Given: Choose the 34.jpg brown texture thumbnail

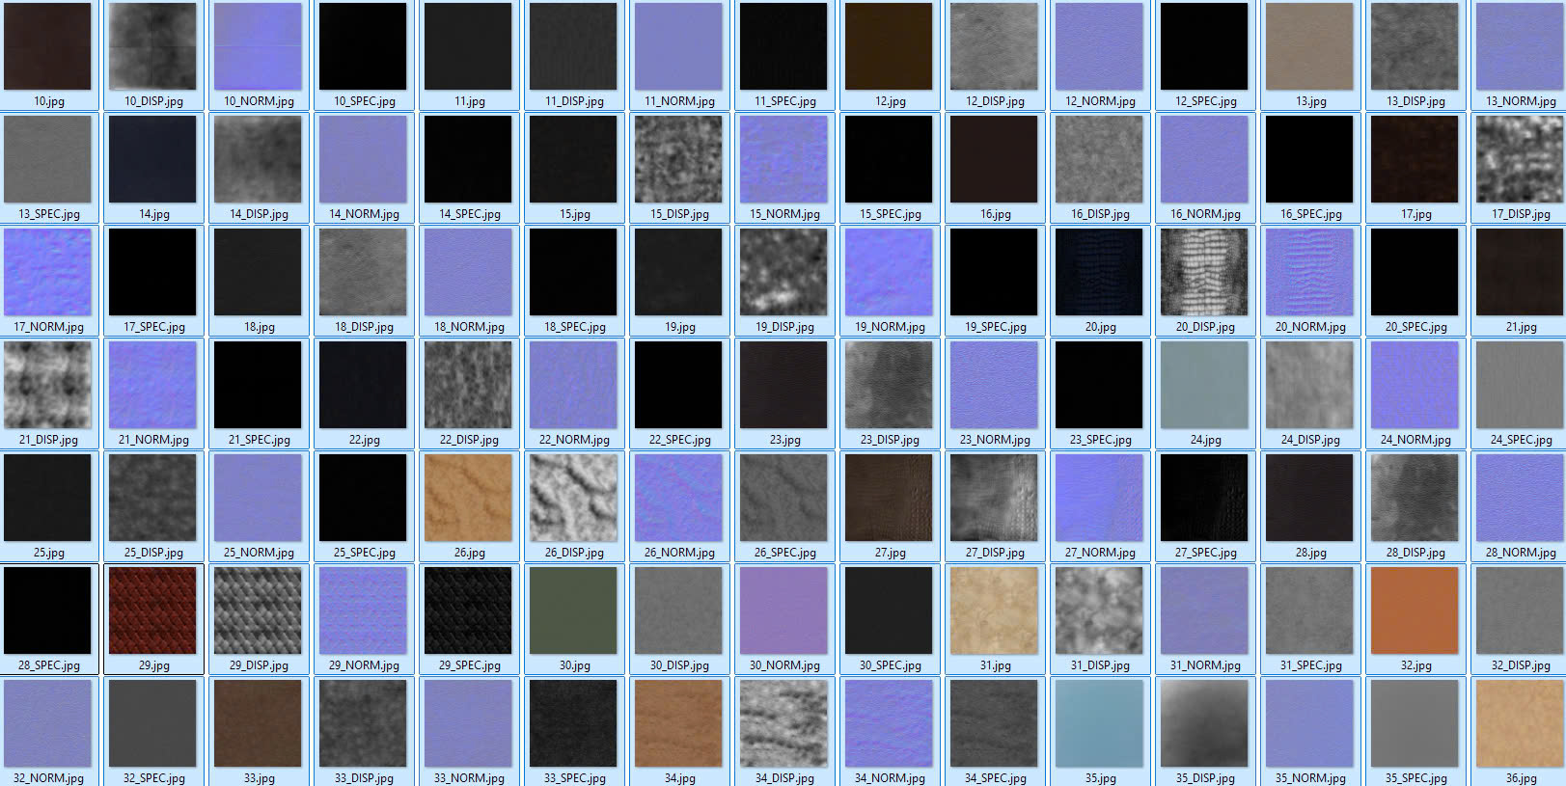Looking at the screenshot, I should (x=678, y=723).
